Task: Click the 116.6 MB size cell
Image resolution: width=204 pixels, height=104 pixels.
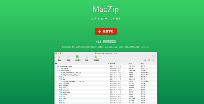Action: tap(132, 70)
